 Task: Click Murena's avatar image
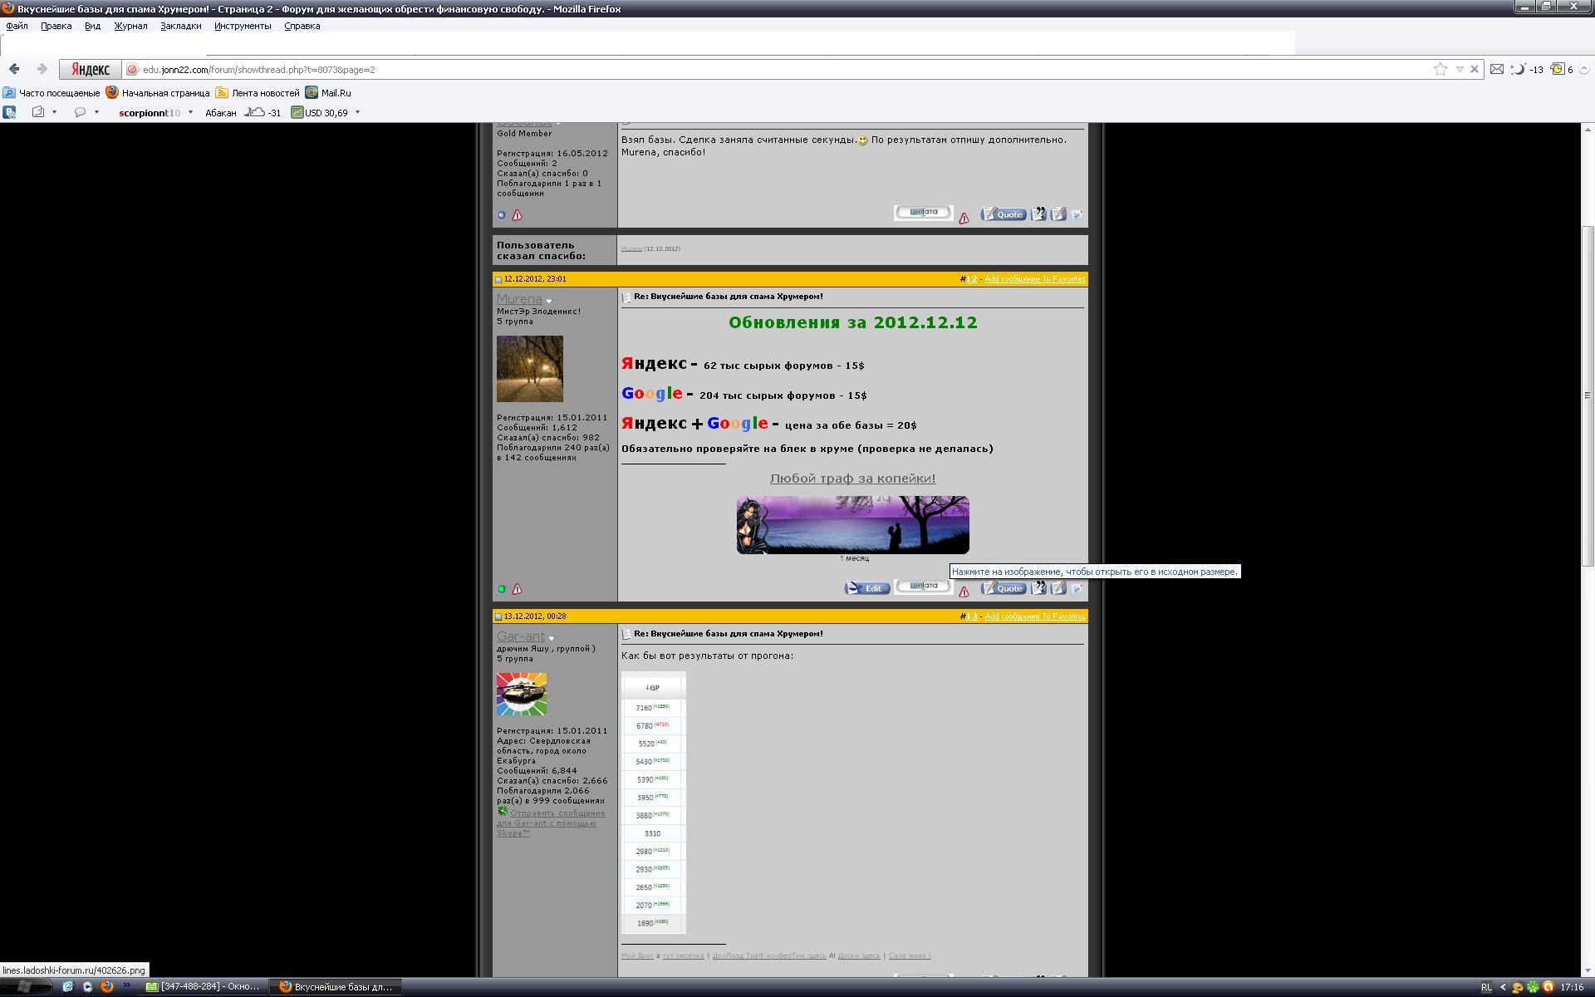[x=530, y=369]
